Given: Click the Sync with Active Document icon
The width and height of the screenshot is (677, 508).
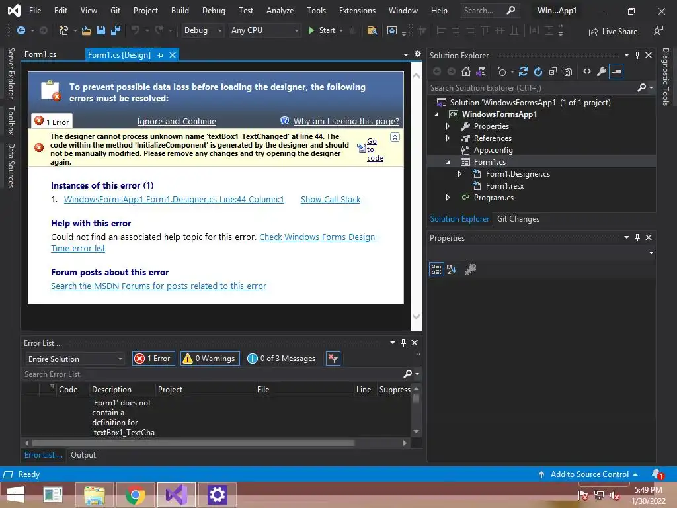Looking at the screenshot, I should click(524, 71).
